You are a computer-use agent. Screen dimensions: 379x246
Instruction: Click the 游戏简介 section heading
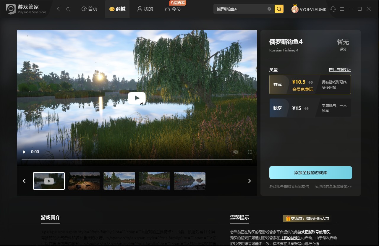[51, 217]
